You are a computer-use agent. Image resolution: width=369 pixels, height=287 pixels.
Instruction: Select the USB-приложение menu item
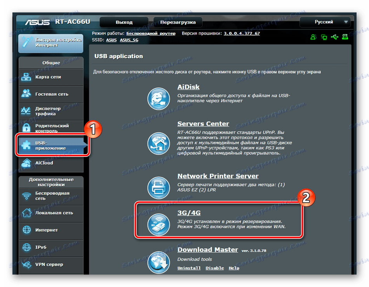[52, 146]
